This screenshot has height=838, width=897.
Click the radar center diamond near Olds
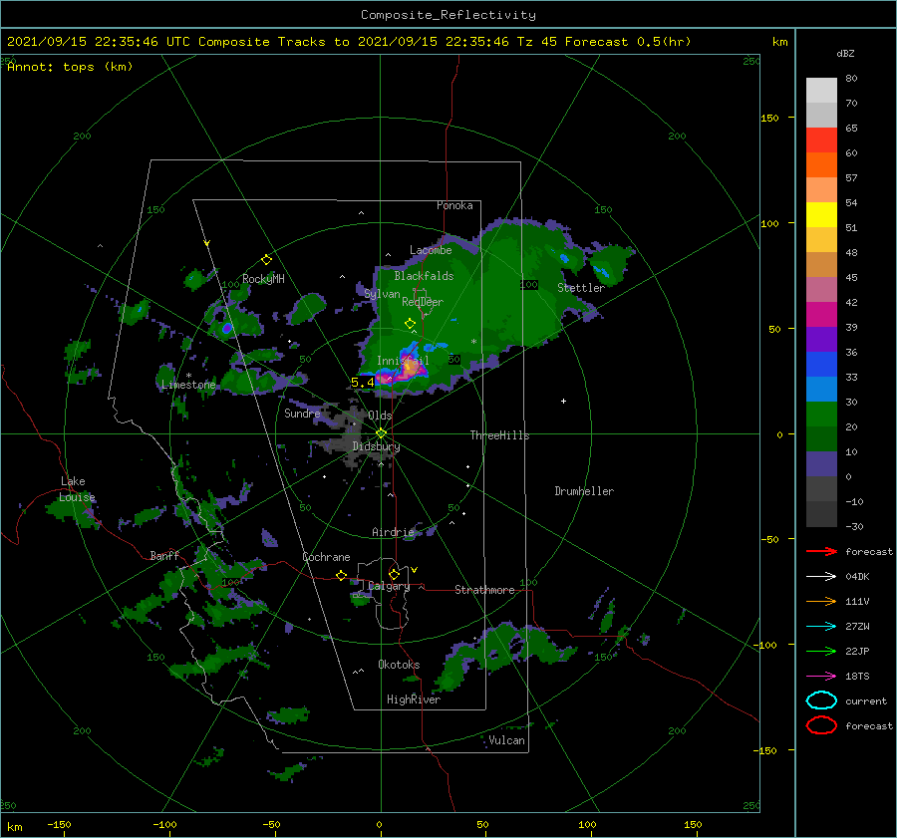[381, 433]
